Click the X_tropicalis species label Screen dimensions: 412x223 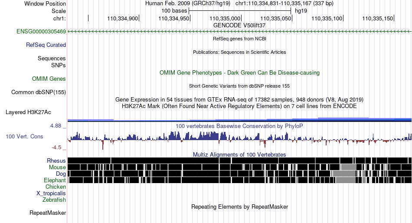coord(51,193)
